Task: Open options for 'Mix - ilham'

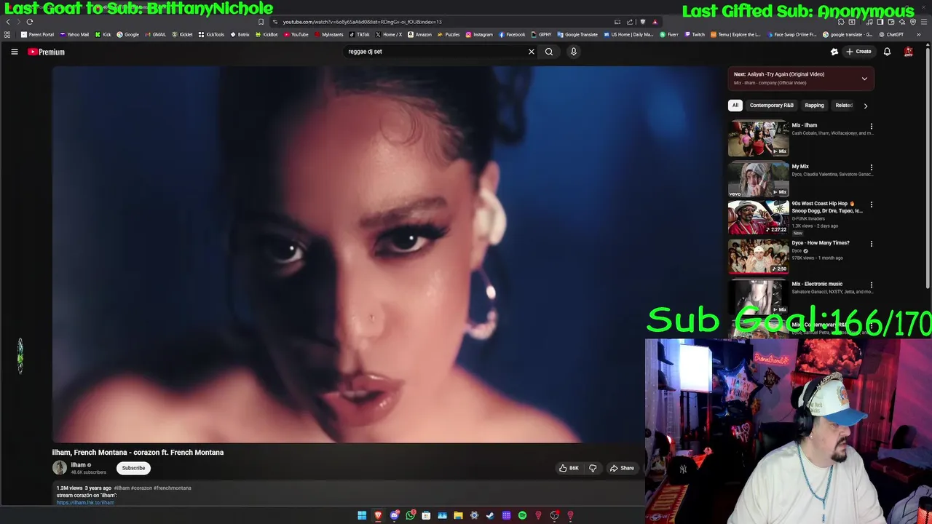Action: point(871,126)
